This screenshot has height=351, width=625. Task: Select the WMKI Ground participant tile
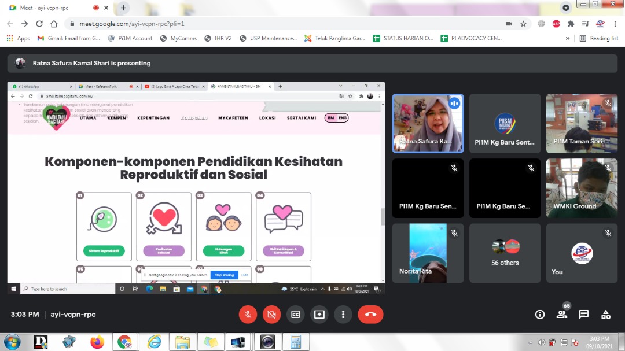582,188
